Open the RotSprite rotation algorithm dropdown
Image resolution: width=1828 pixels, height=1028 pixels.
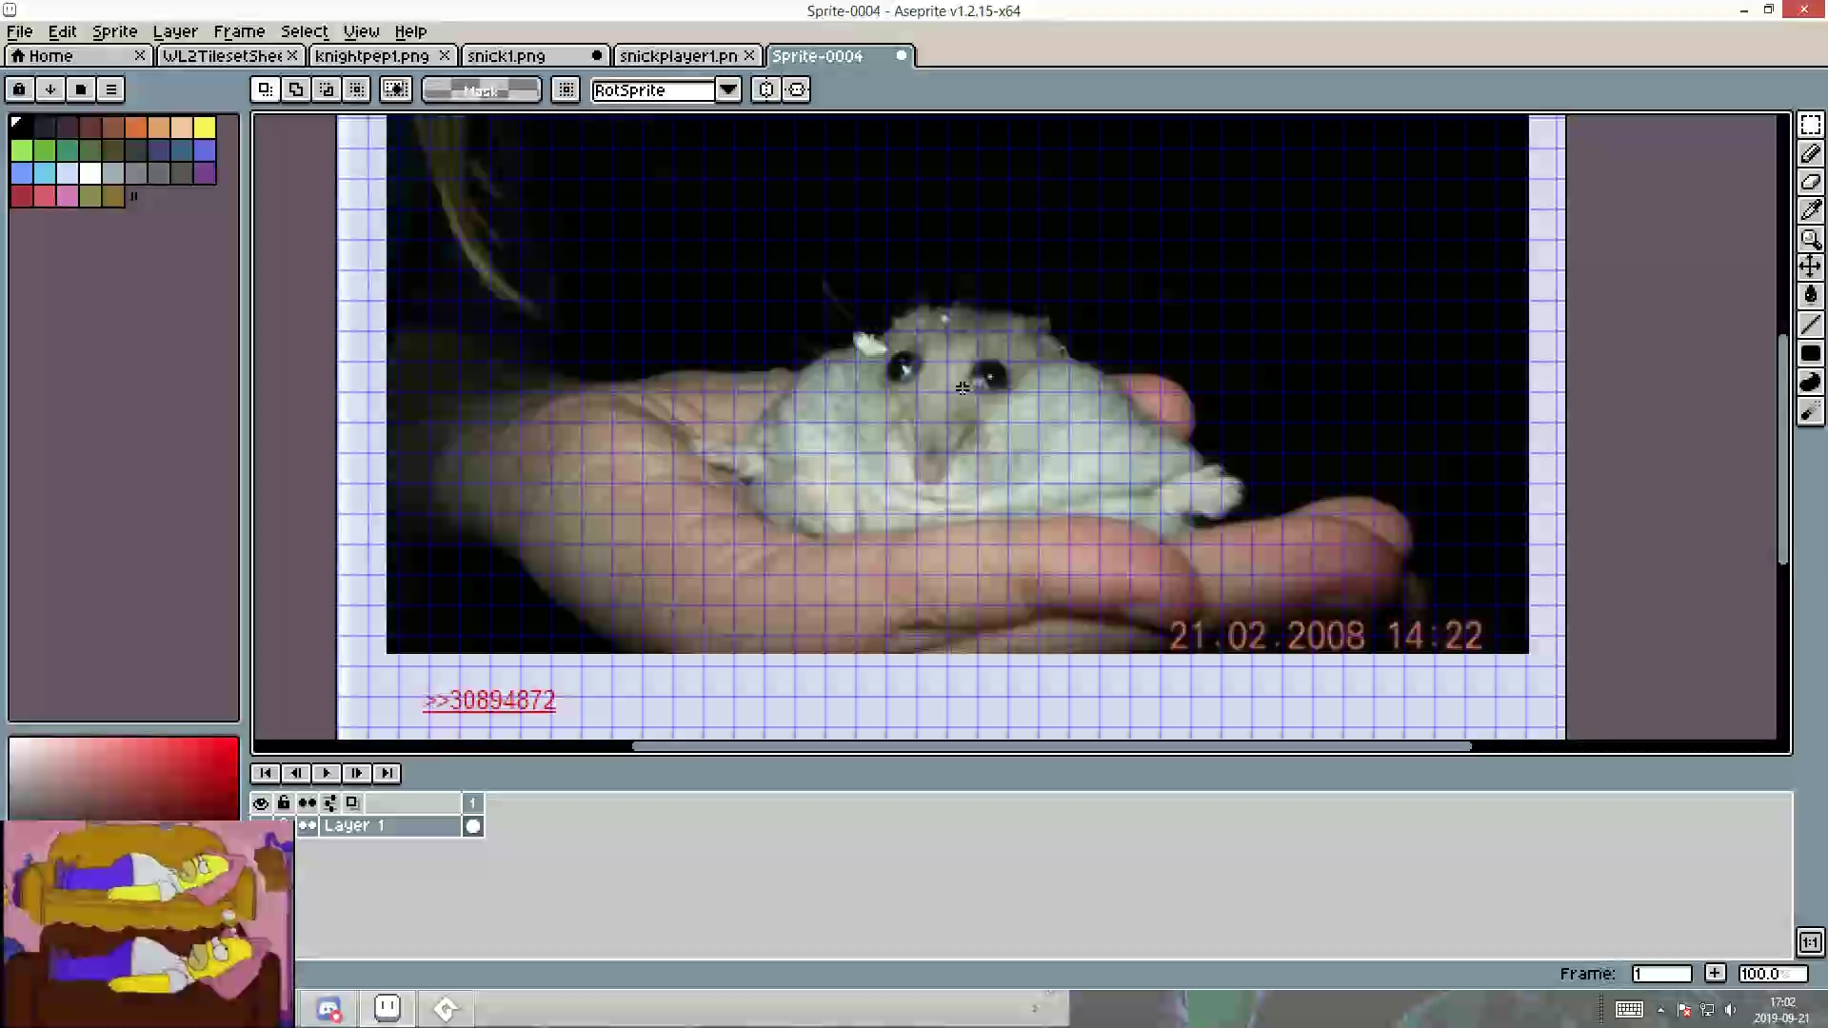pyautogui.click(x=728, y=89)
